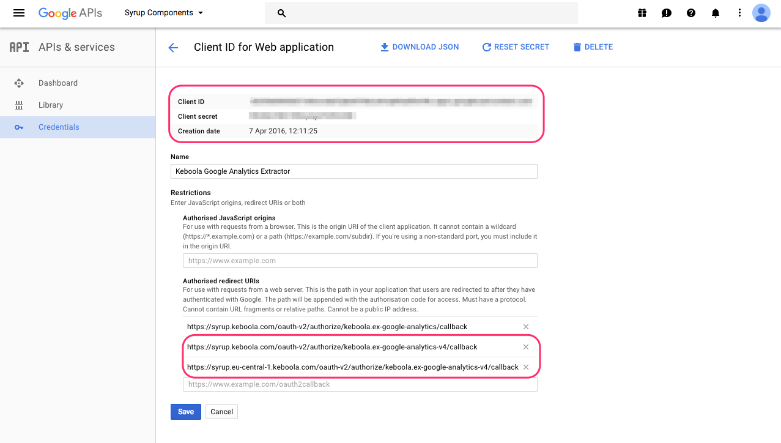Click DOWNLOAD JSON button
This screenshot has width=781, height=443.
pyautogui.click(x=420, y=47)
